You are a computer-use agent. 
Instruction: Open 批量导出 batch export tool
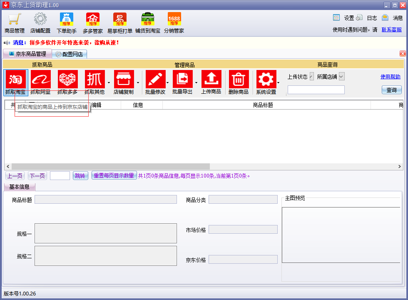pyautogui.click(x=182, y=82)
